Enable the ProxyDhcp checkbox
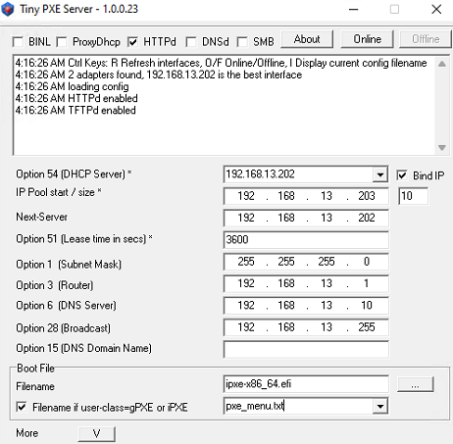 point(62,42)
